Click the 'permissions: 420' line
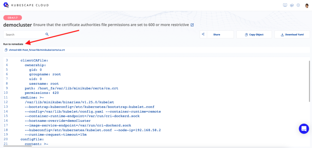Screen dimensions: 312x148 (x=41, y=93)
